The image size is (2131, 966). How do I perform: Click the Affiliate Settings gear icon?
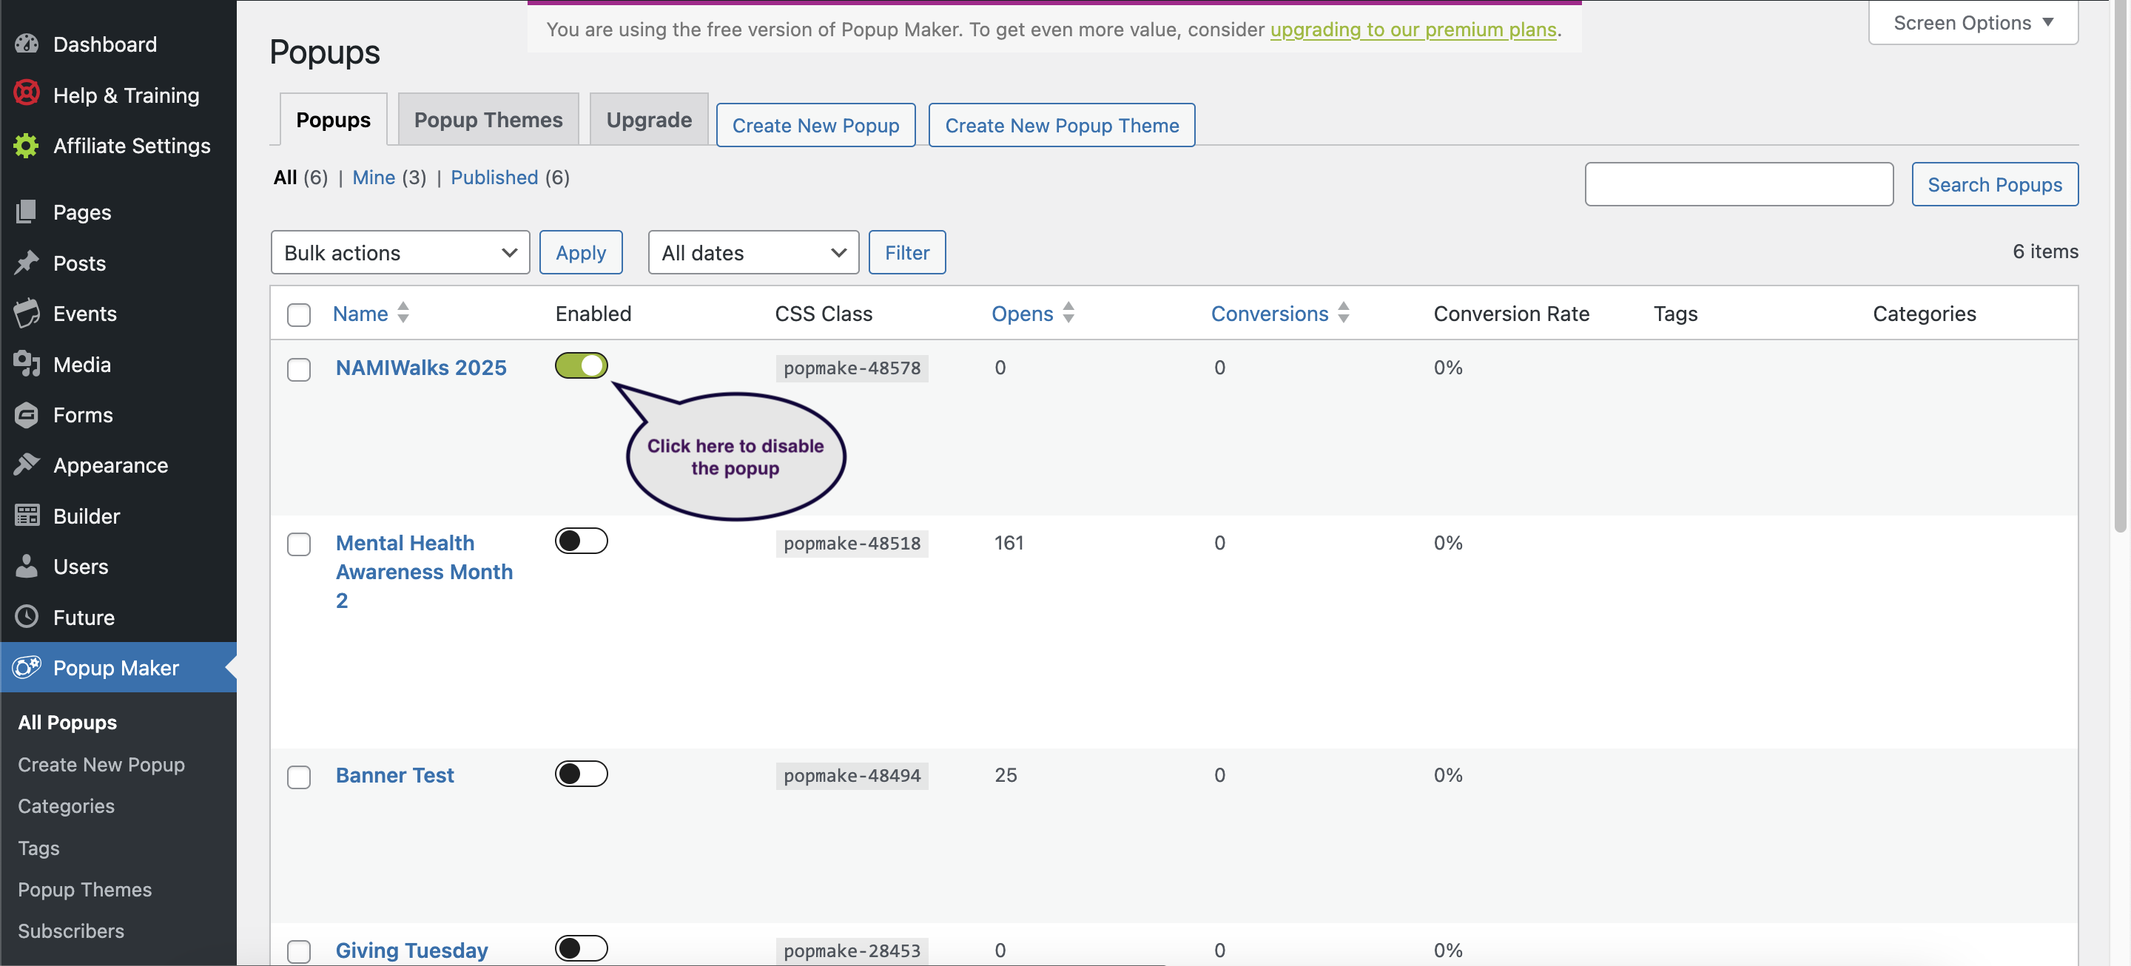(x=27, y=146)
